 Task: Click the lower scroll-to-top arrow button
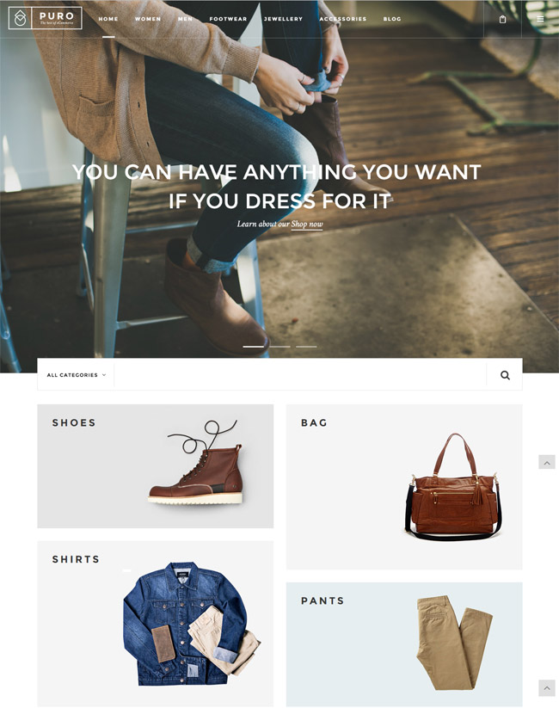(x=547, y=687)
